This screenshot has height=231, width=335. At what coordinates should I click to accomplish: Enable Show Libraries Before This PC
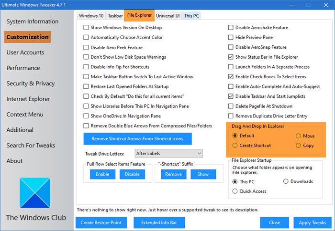click(86, 106)
